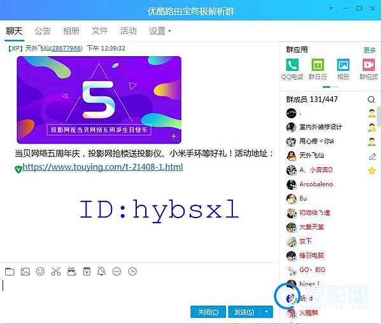The image size is (382, 324).
Task: Click the folder icon to send a file
Action: [x=10, y=272]
